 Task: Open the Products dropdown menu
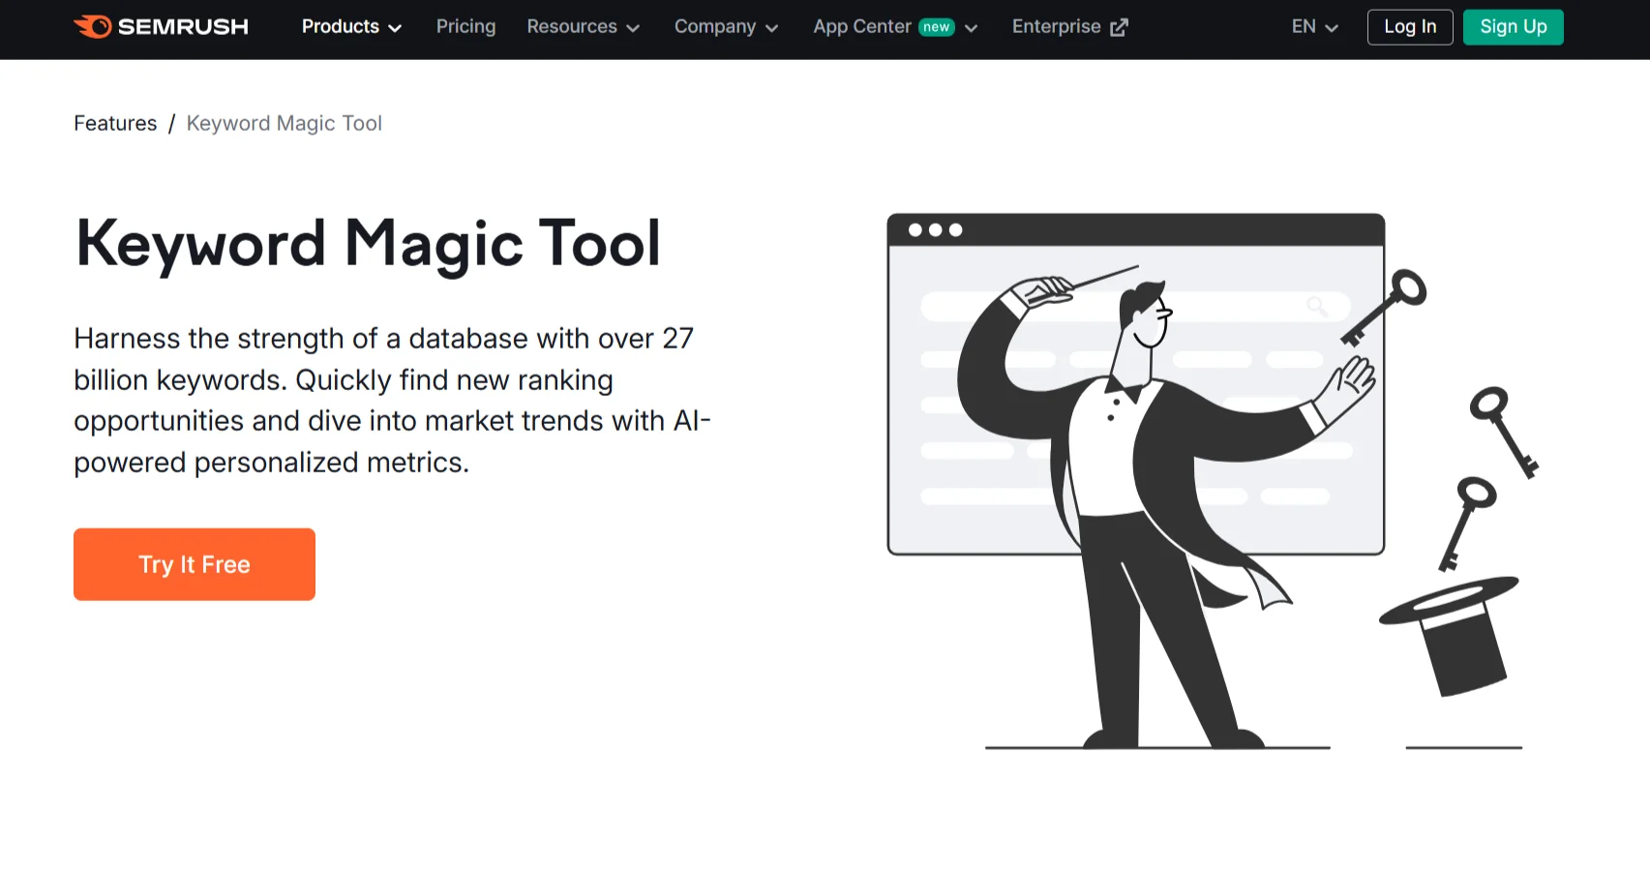click(x=351, y=26)
